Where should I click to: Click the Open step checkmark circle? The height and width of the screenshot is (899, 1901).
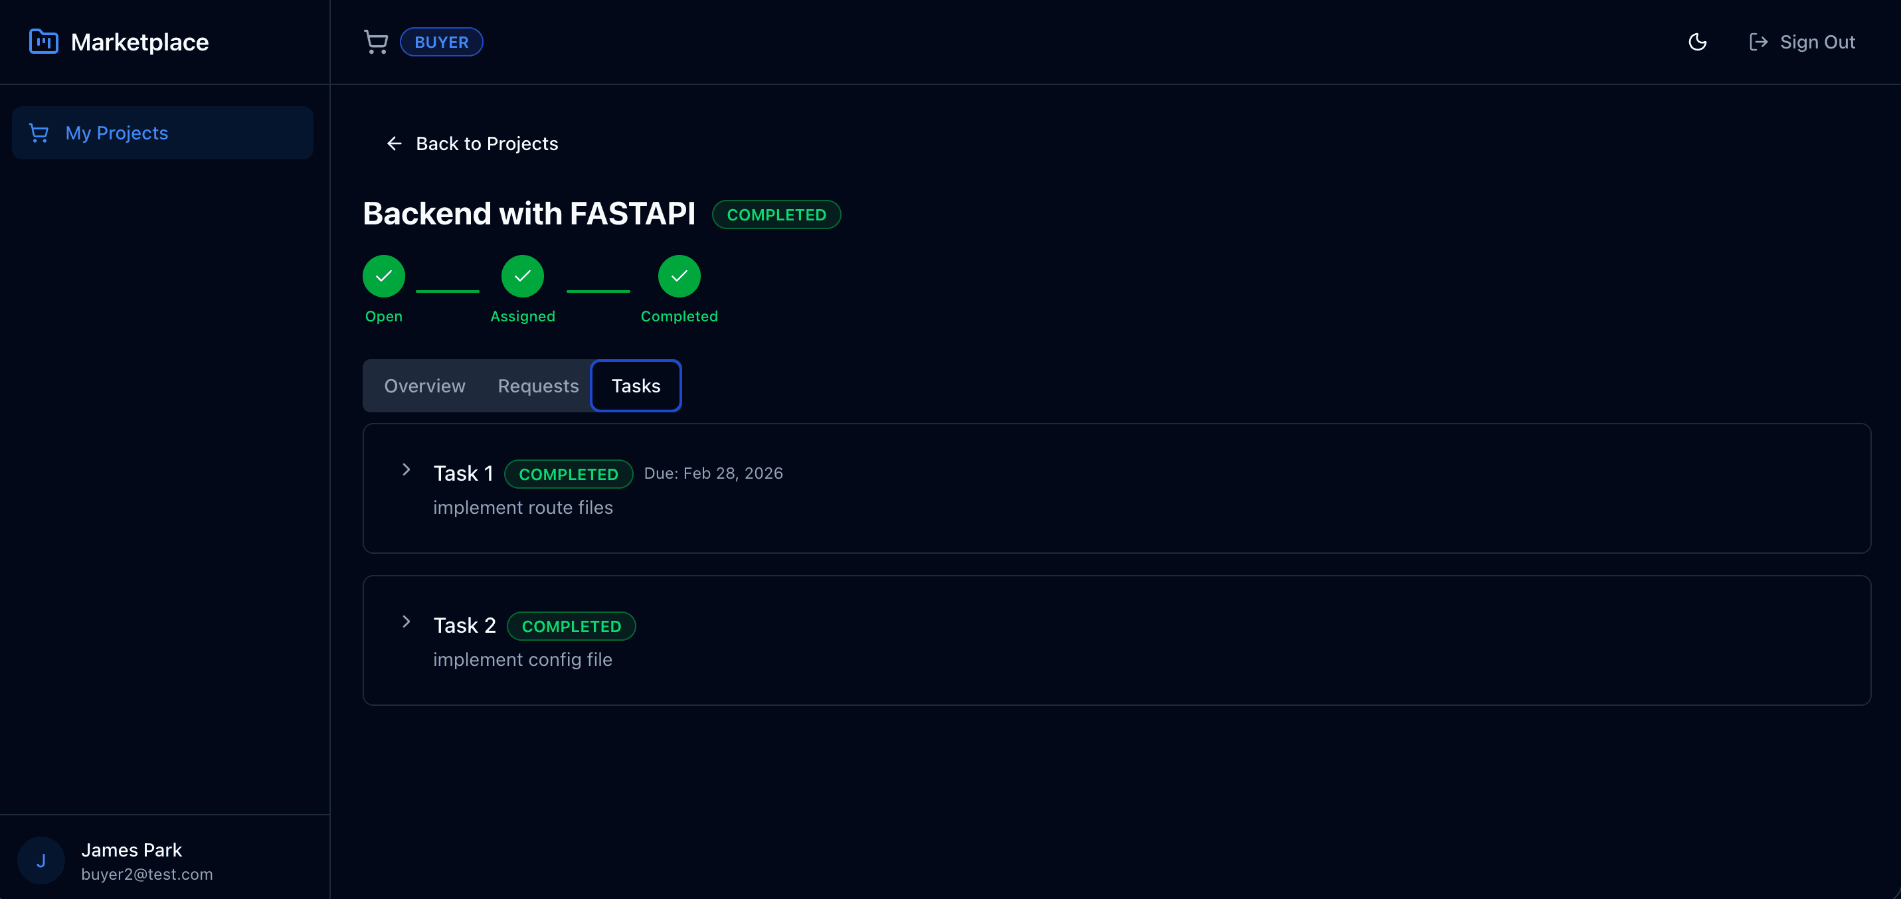point(384,276)
